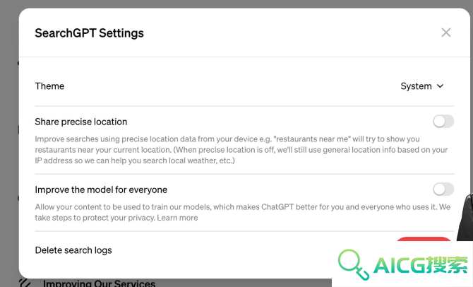Click the AICG搜索 watermark text
The height and width of the screenshot is (287, 473).
pyautogui.click(x=421, y=265)
